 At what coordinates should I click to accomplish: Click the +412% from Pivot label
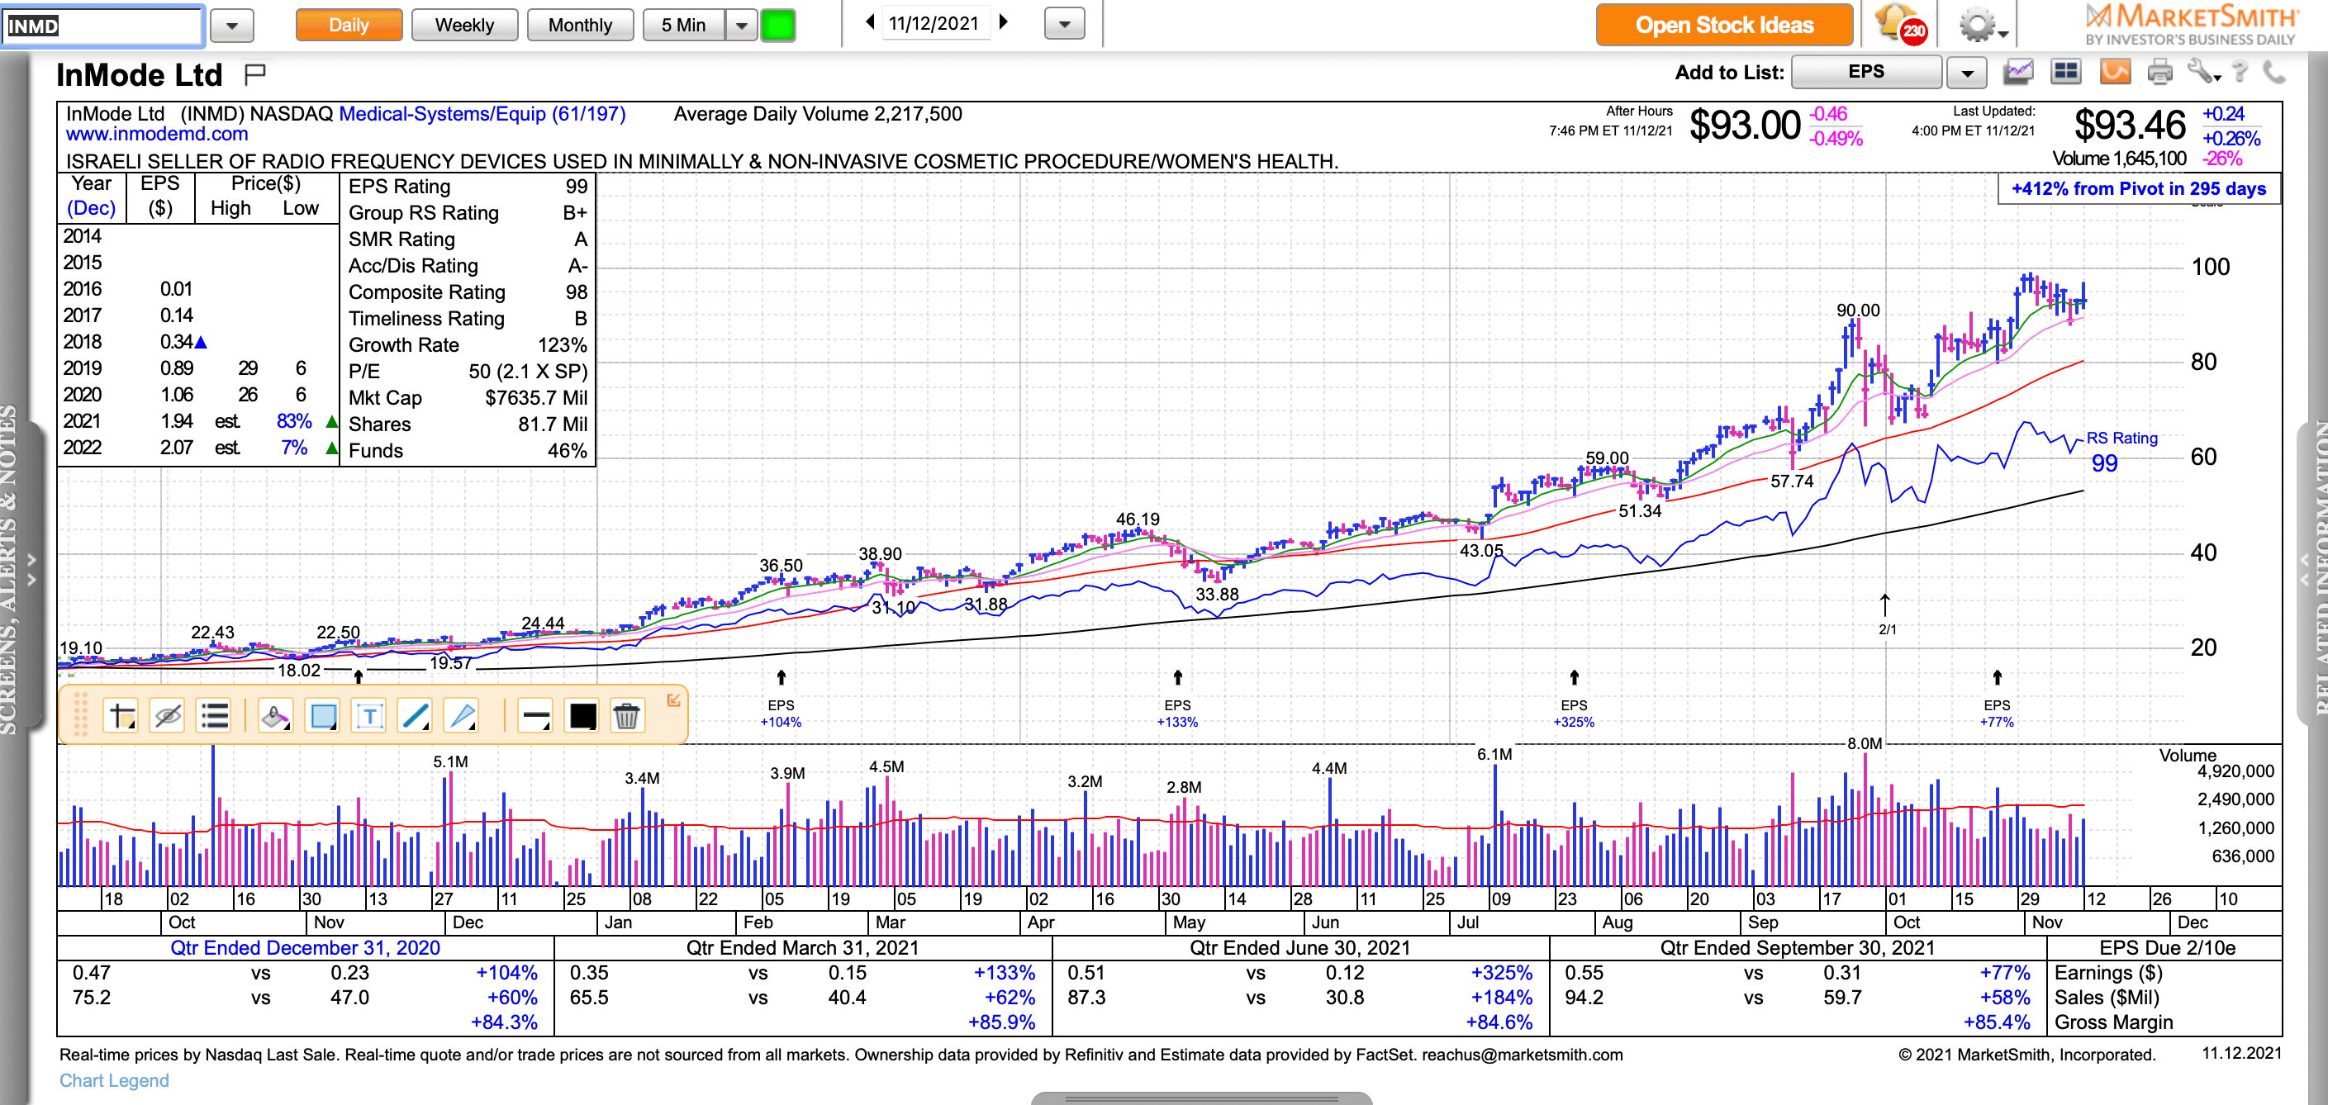(2138, 188)
